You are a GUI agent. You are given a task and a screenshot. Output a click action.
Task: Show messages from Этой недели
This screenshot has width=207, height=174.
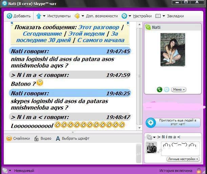[x=86, y=34]
